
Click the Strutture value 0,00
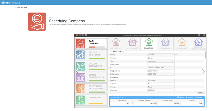(x=192, y=103)
